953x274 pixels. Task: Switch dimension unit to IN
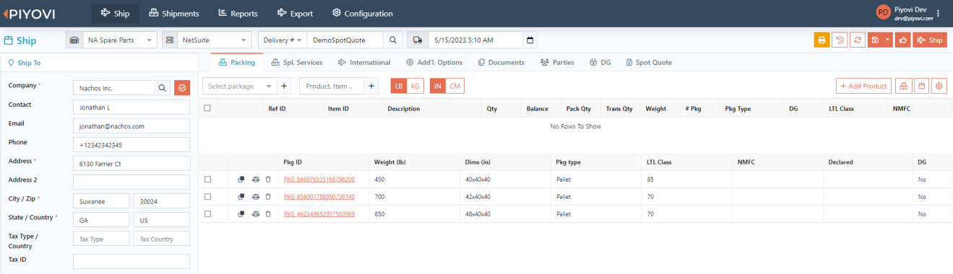[438, 86]
